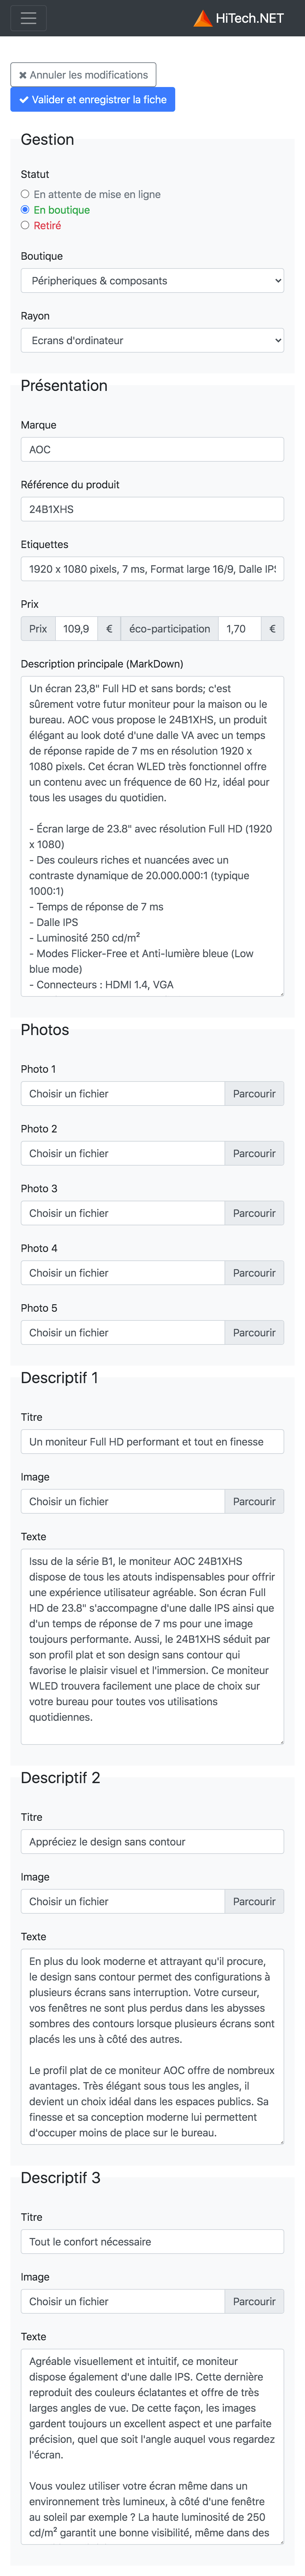This screenshot has height=2576, width=305.
Task: Click Parcourir for Photo 3
Action: [254, 1213]
